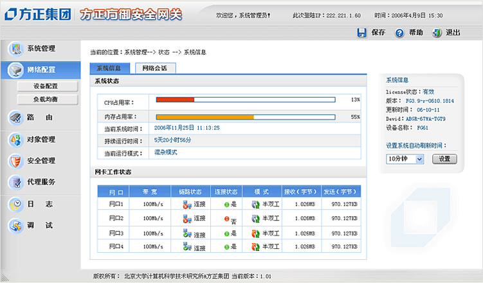Open the 路由 routing sidebar icon

pyautogui.click(x=15, y=118)
